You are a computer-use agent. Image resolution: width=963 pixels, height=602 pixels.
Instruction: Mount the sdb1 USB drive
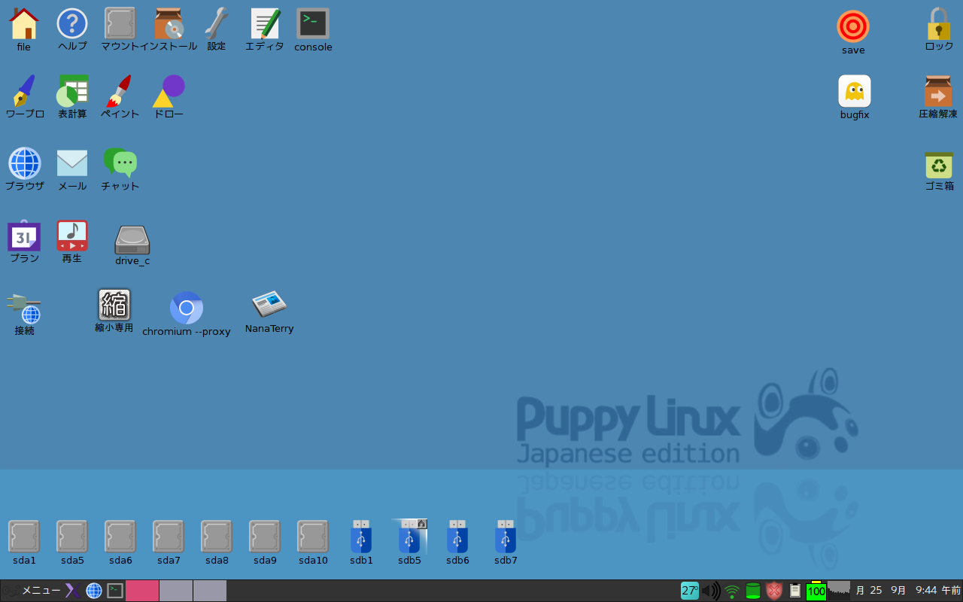tap(361, 536)
